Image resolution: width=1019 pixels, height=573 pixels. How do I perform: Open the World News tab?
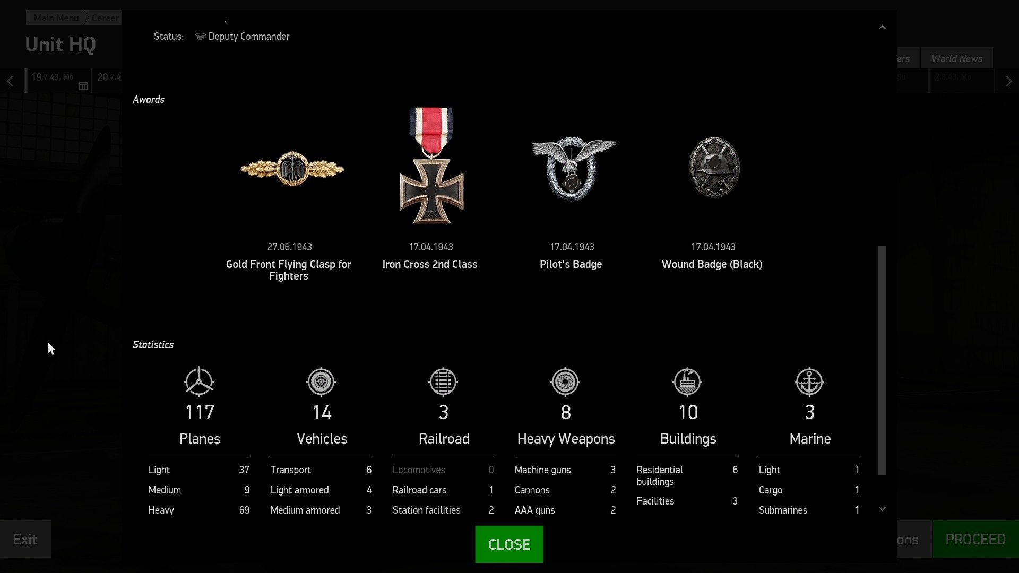tap(956, 58)
